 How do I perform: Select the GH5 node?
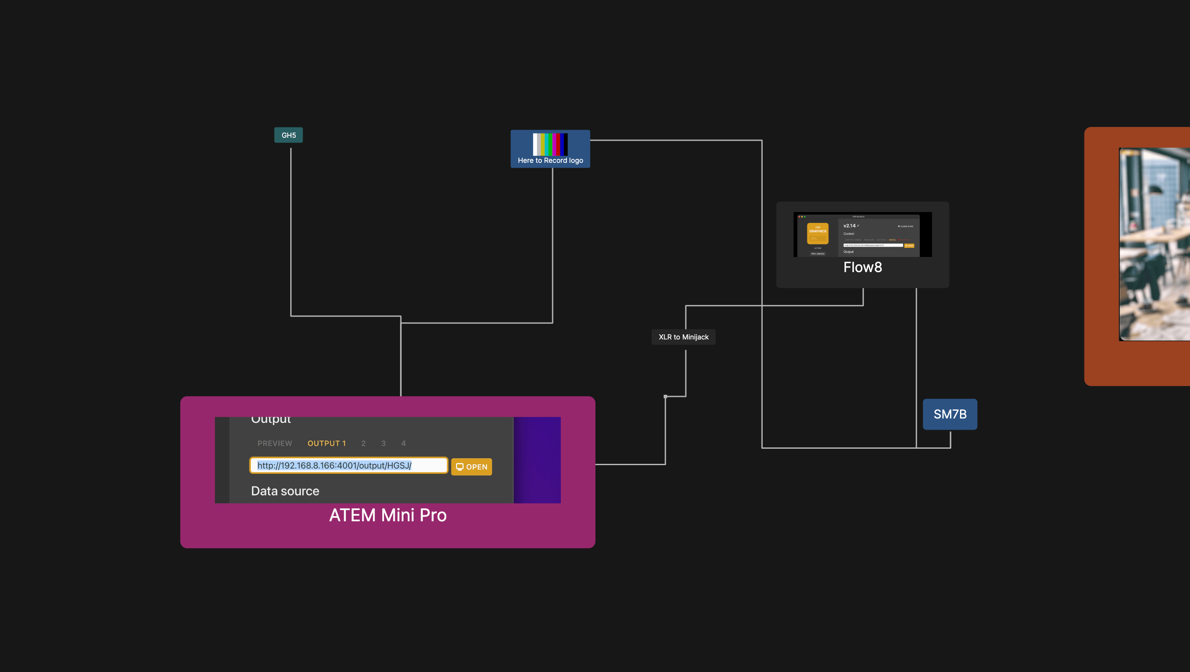(x=288, y=135)
